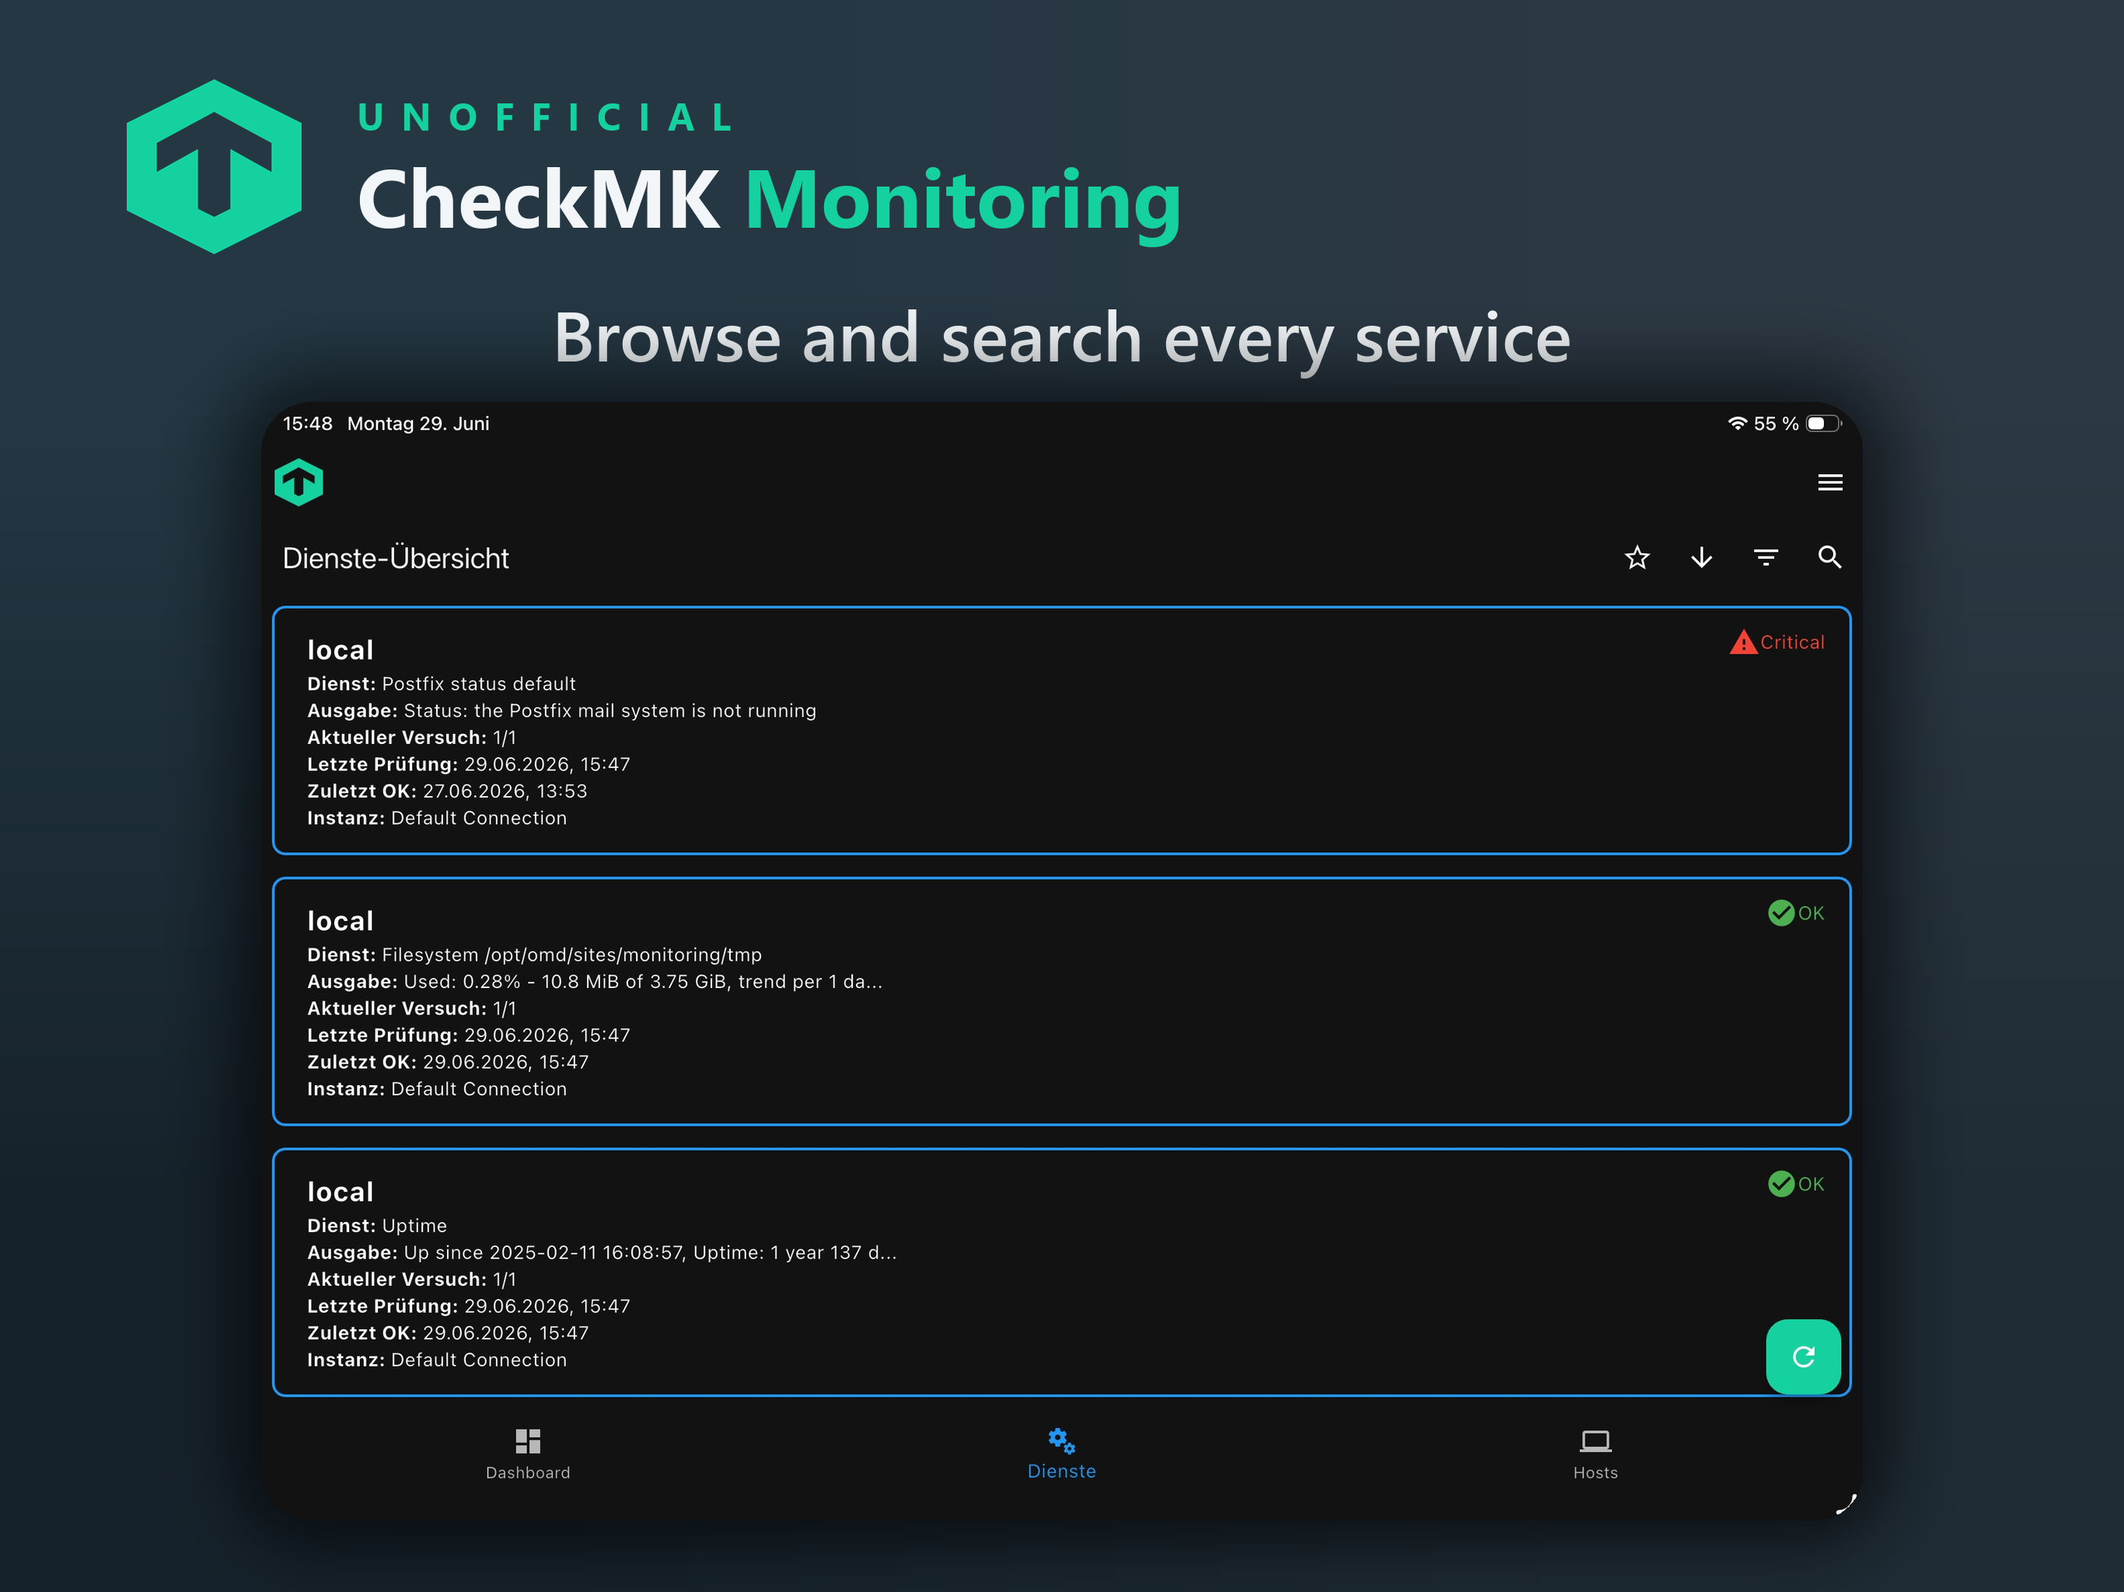Viewport: 2124px width, 1592px height.
Task: Click 'Letzte Prüfung: 29.06.2026, 15:47' on Uptime card
Action: click(469, 1306)
